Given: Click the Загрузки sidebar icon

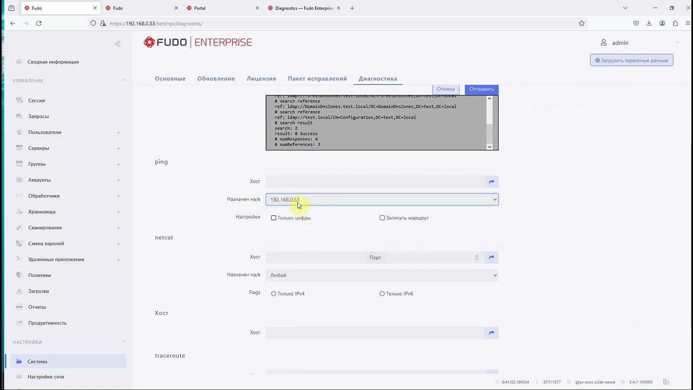Looking at the screenshot, I should coord(19,291).
